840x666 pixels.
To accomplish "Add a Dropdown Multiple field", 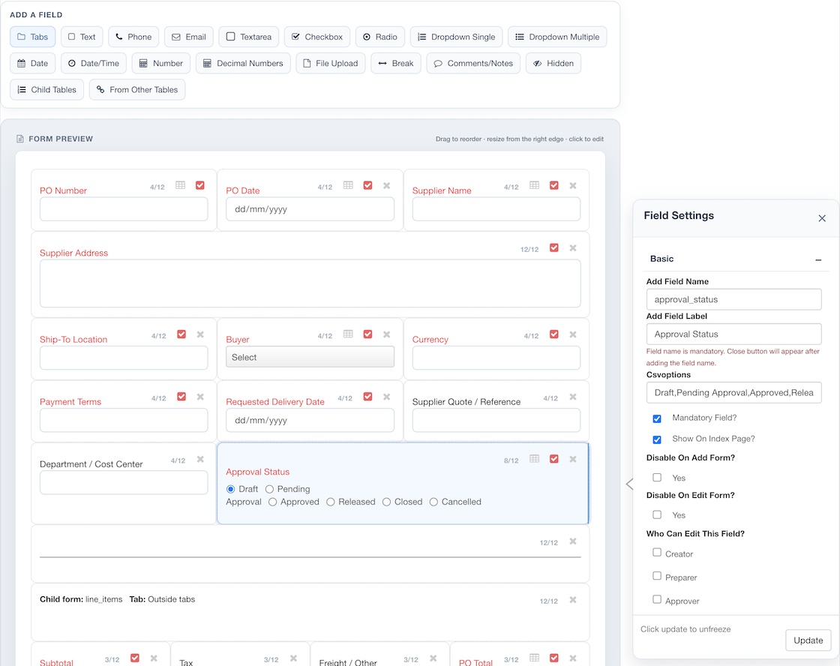I will coord(557,37).
